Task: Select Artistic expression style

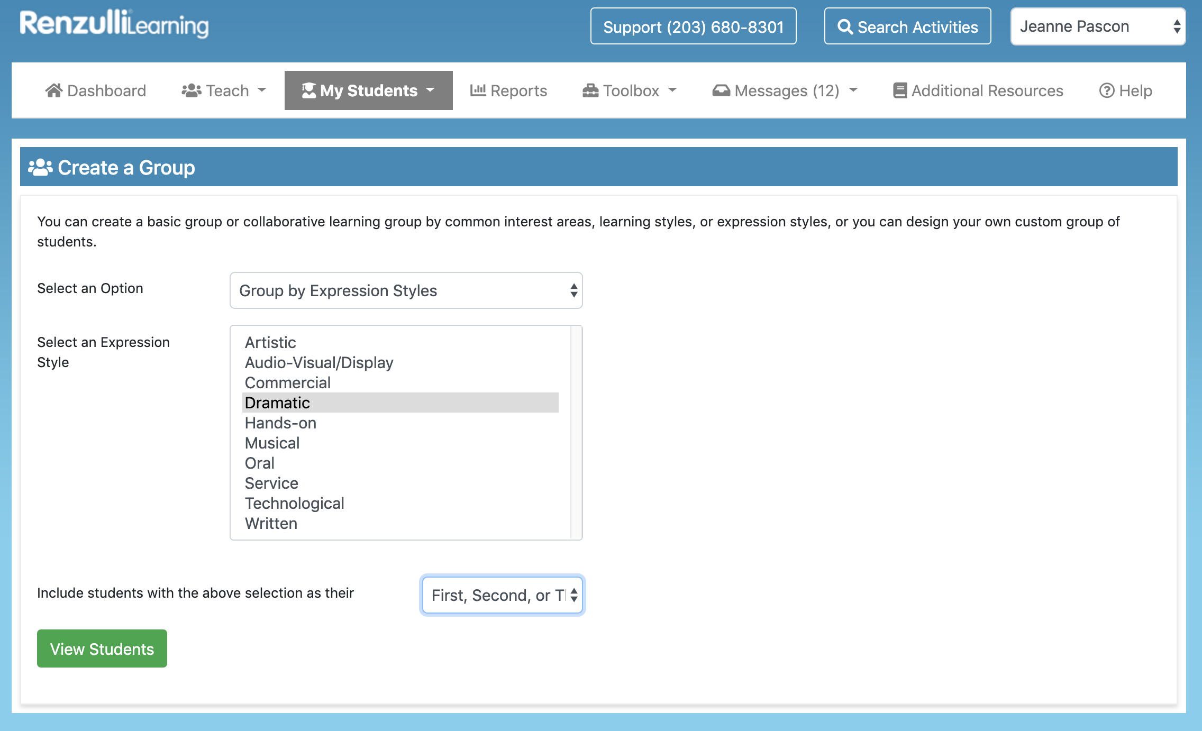Action: point(400,342)
